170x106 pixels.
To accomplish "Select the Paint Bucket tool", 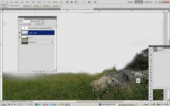I will coord(151,80).
